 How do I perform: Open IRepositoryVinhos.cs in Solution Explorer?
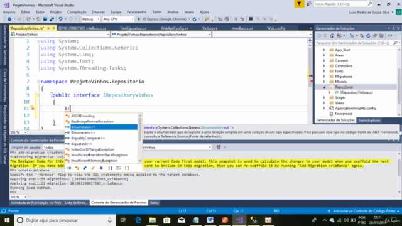(x=356, y=92)
